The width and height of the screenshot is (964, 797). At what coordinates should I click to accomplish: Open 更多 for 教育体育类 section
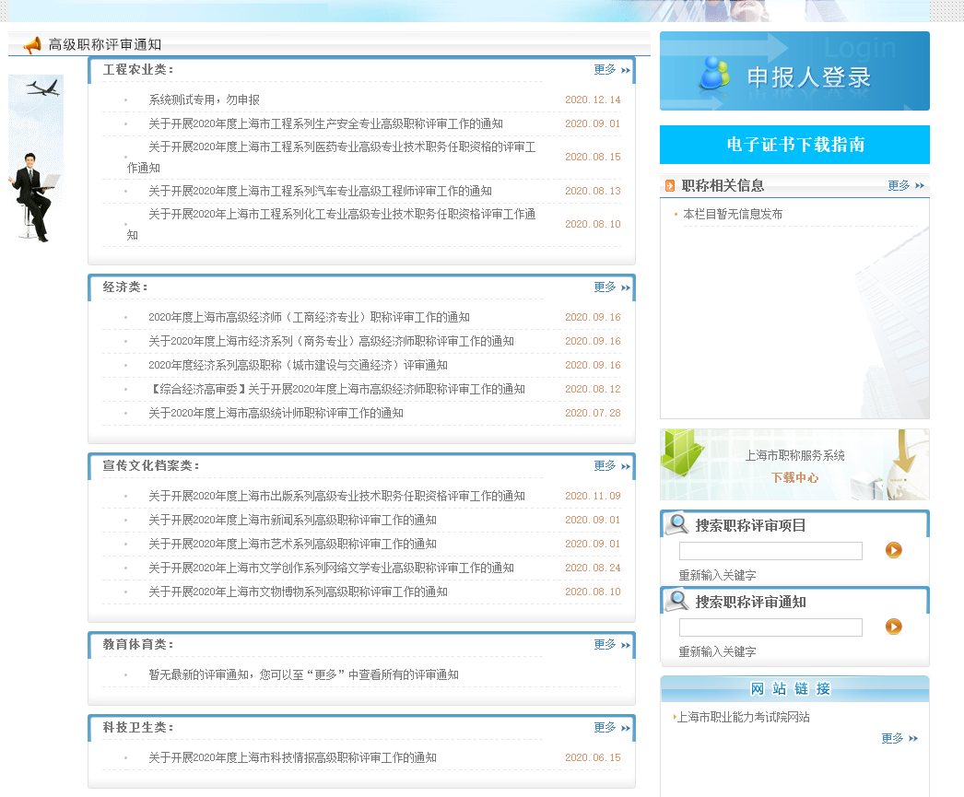click(x=611, y=645)
